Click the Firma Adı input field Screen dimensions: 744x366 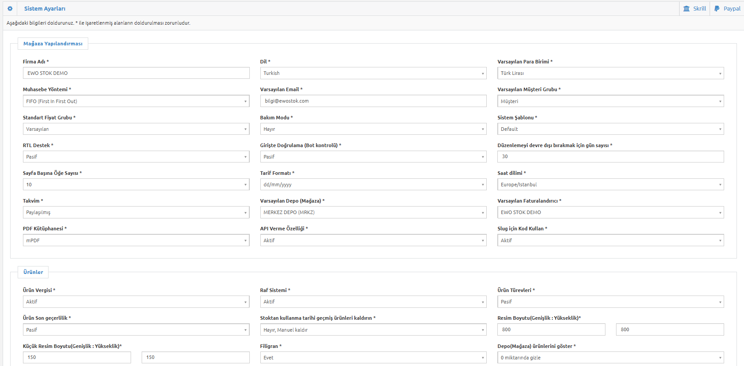[x=136, y=73]
